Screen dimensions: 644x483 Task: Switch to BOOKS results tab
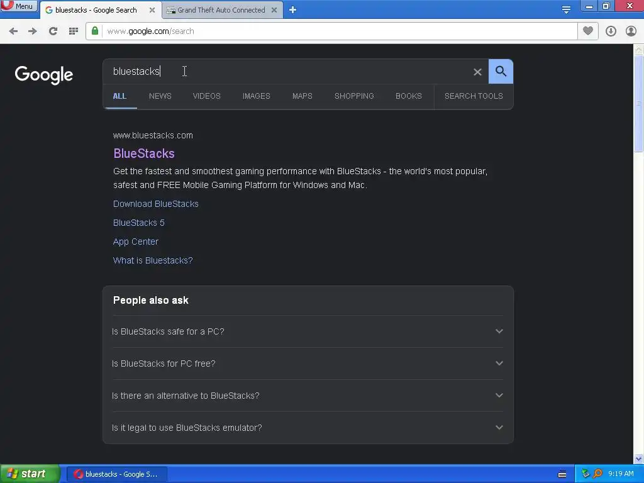coord(409,96)
